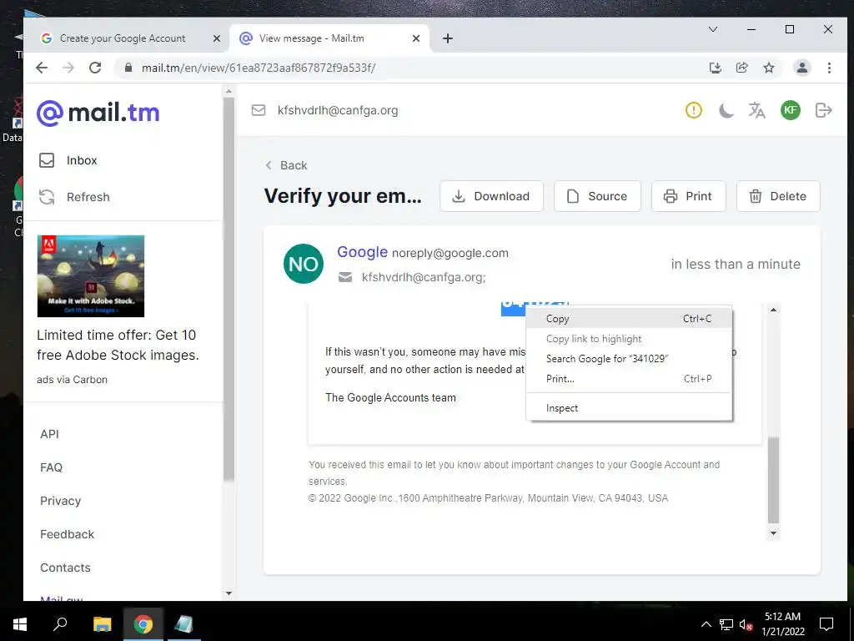
Task: Open the FAQ link
Action: 51,467
